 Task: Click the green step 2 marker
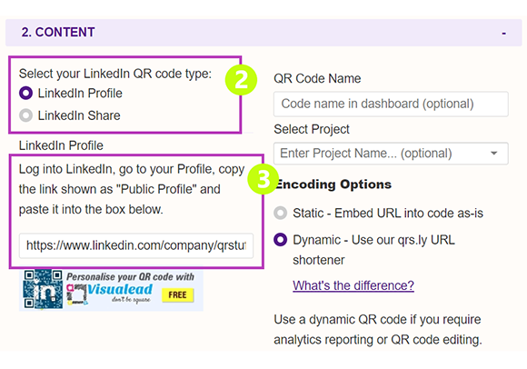[x=241, y=80]
